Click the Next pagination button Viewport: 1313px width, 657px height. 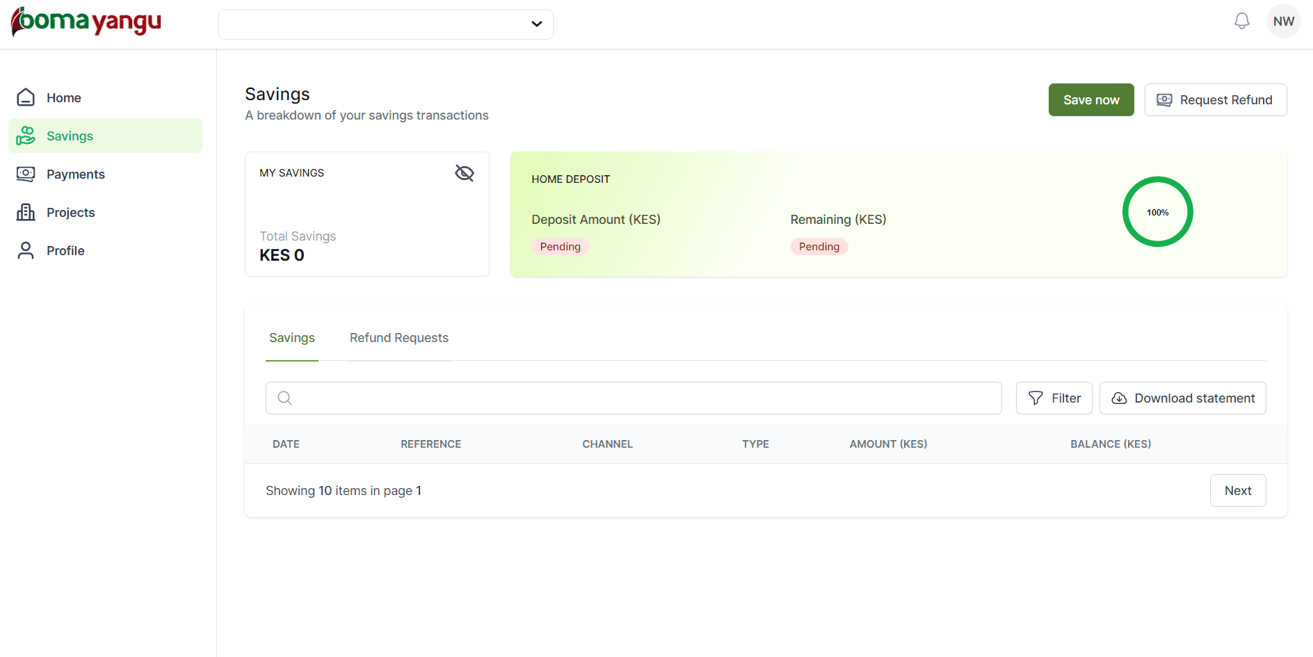pos(1238,490)
